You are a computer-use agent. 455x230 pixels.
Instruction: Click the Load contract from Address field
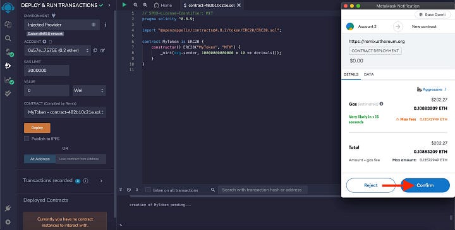(81, 159)
